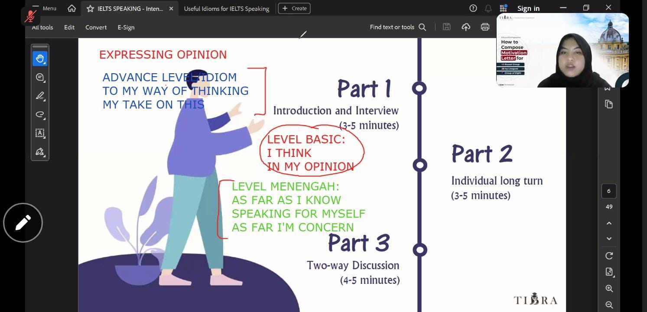Switch to Useful Idioms for IELTS Speaking tab
This screenshot has width=647, height=312.
(226, 9)
